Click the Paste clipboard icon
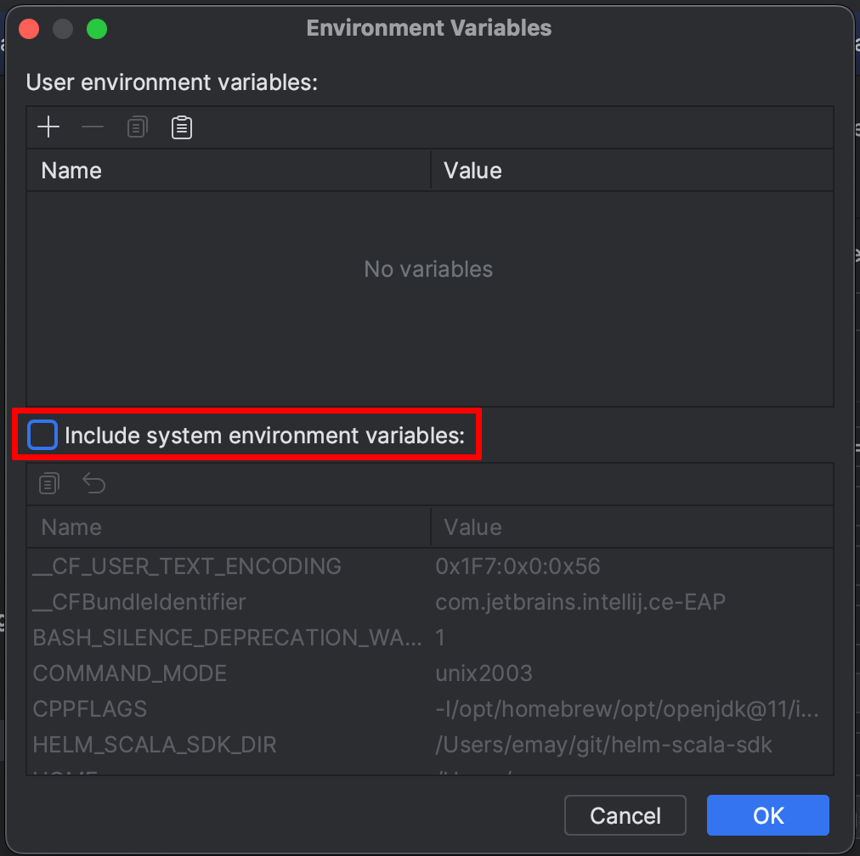The width and height of the screenshot is (860, 856). pos(181,127)
